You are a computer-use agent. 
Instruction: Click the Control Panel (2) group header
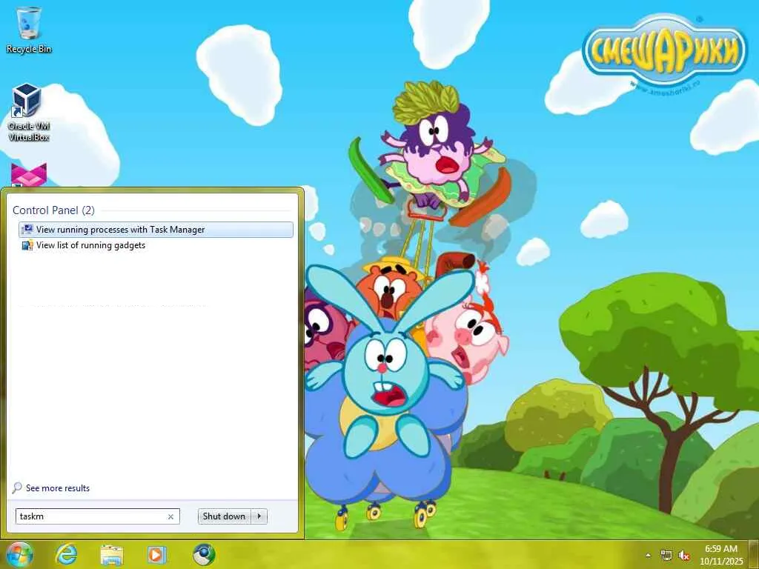pyautogui.click(x=53, y=210)
